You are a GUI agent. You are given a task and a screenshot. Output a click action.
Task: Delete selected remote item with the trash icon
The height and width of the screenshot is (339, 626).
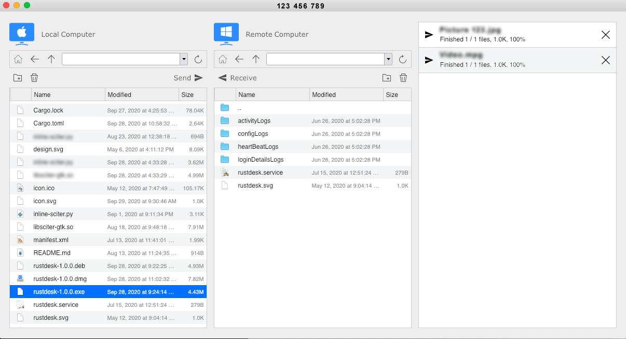[403, 77]
